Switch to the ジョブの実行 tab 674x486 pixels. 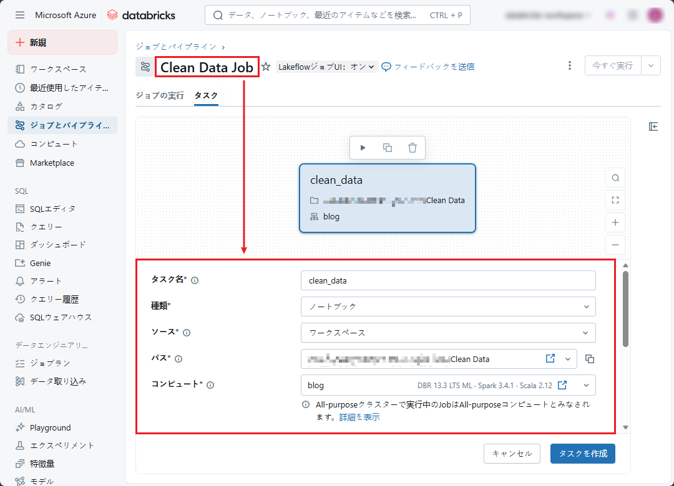pos(160,95)
